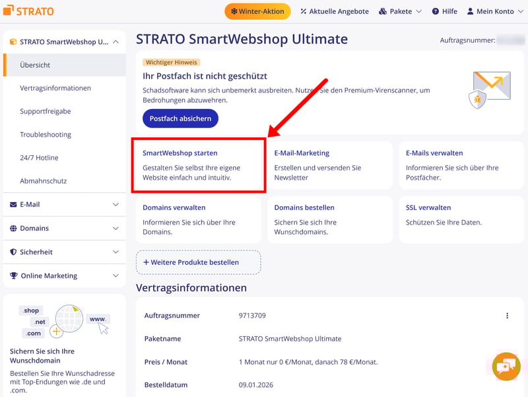Open Troubleshooting from the sidebar
Screen dimensions: 528x397
pos(46,135)
